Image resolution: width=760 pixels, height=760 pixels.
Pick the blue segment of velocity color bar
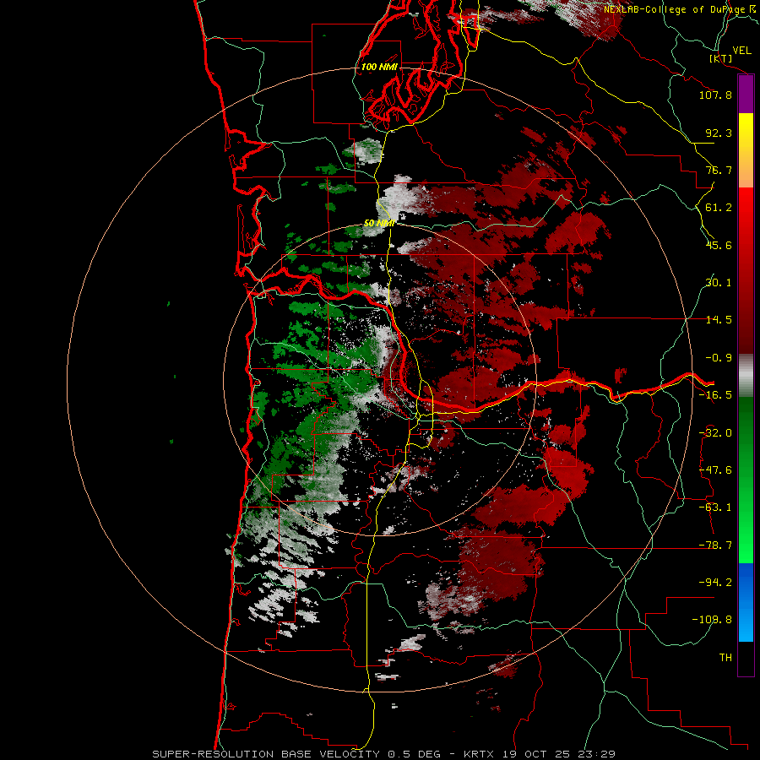pyautogui.click(x=746, y=602)
